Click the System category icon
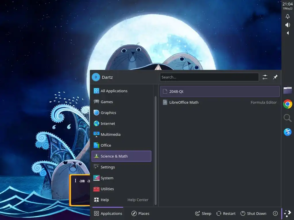Image resolution: width=294 pixels, height=220 pixels. click(96, 178)
